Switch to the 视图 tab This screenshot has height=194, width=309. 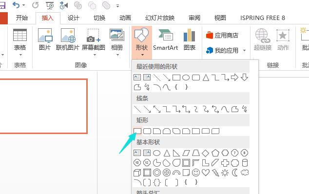pos(220,18)
